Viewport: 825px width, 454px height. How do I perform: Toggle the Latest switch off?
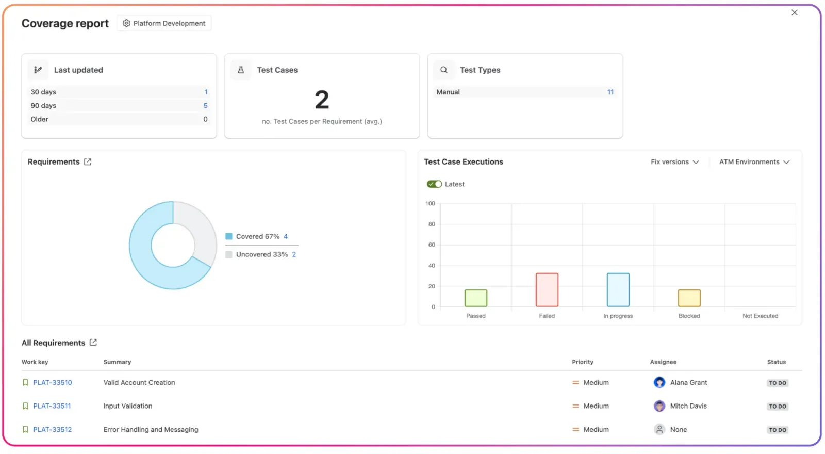pyautogui.click(x=434, y=184)
